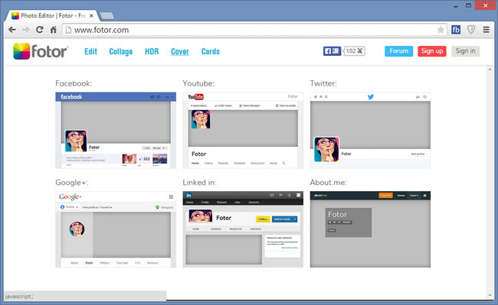Bookmark page with the star icon
Viewport: 498px width, 305px height.
pos(441,30)
